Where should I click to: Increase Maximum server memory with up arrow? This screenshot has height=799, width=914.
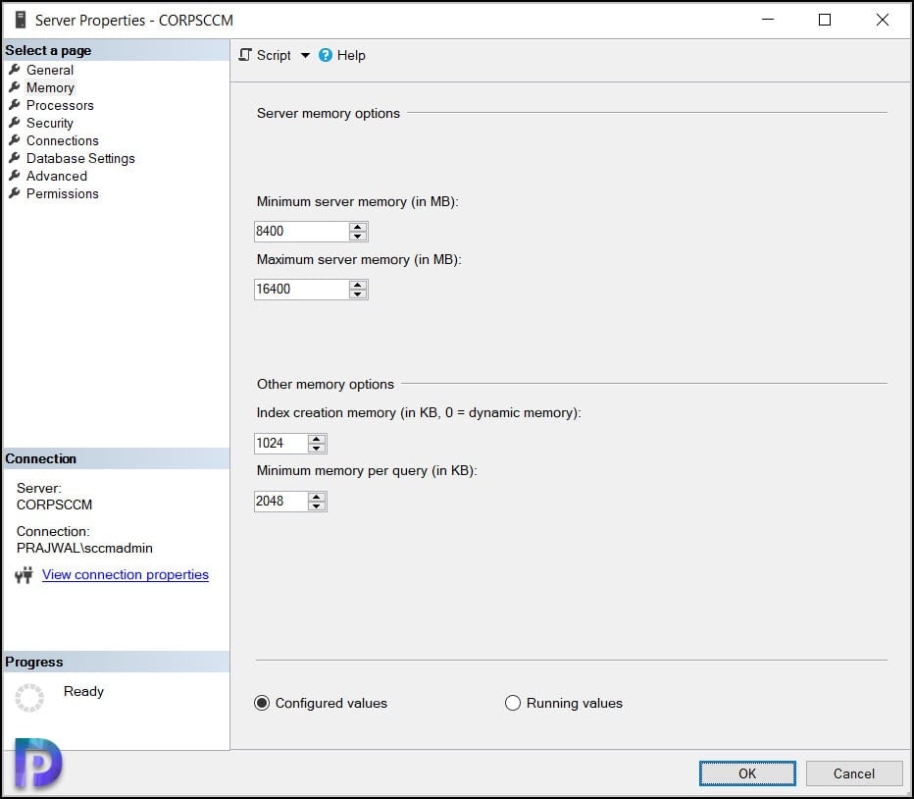pyautogui.click(x=358, y=285)
